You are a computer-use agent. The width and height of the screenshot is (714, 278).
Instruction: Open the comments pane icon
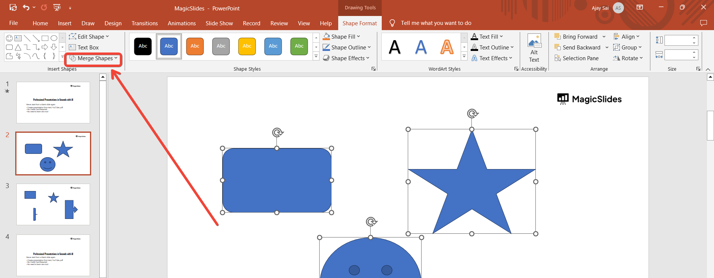click(x=703, y=23)
